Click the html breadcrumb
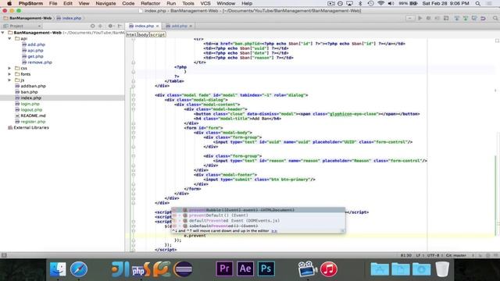500x281 pixels. tap(131, 34)
